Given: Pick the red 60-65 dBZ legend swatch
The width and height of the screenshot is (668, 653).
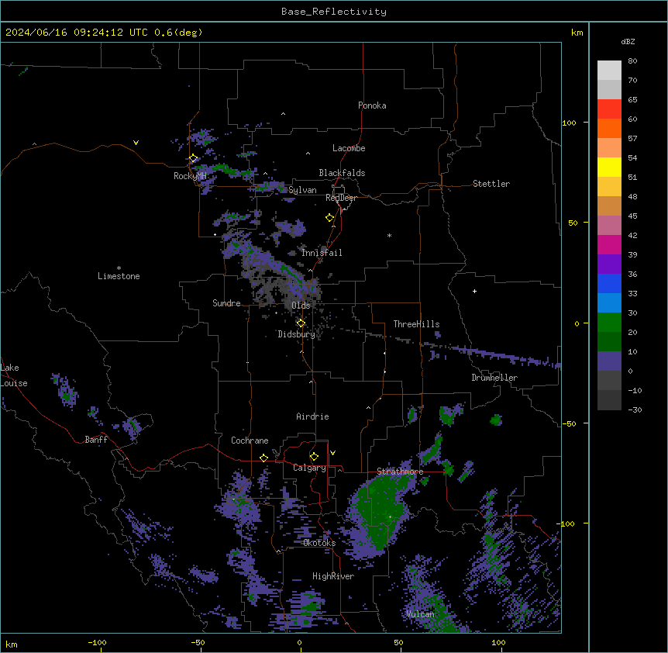Looking at the screenshot, I should [x=609, y=109].
